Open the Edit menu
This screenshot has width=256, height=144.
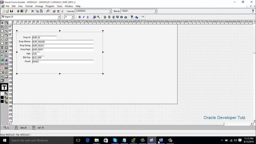coord(14,6)
